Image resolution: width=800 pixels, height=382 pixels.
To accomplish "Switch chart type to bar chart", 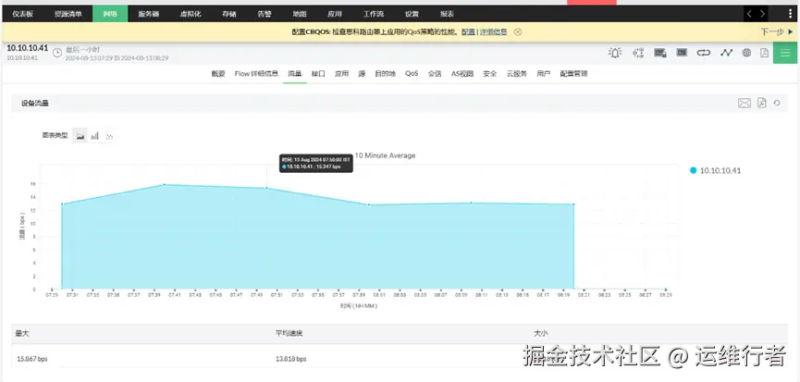I will coord(95,136).
